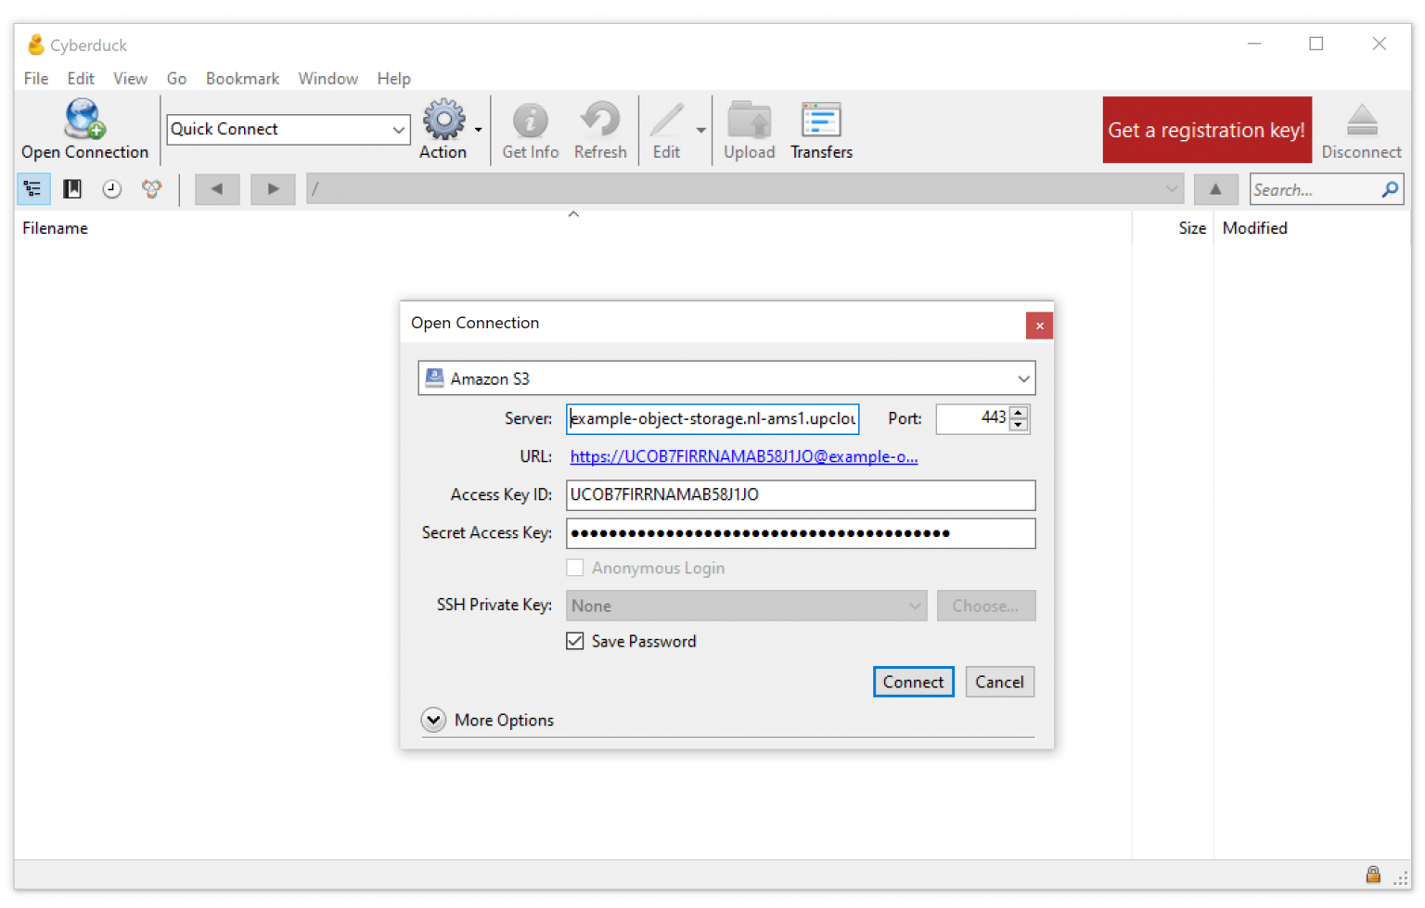Viewport: 1425px width, 908px height.
Task: Click the Upload toolbar icon
Action: 749,120
